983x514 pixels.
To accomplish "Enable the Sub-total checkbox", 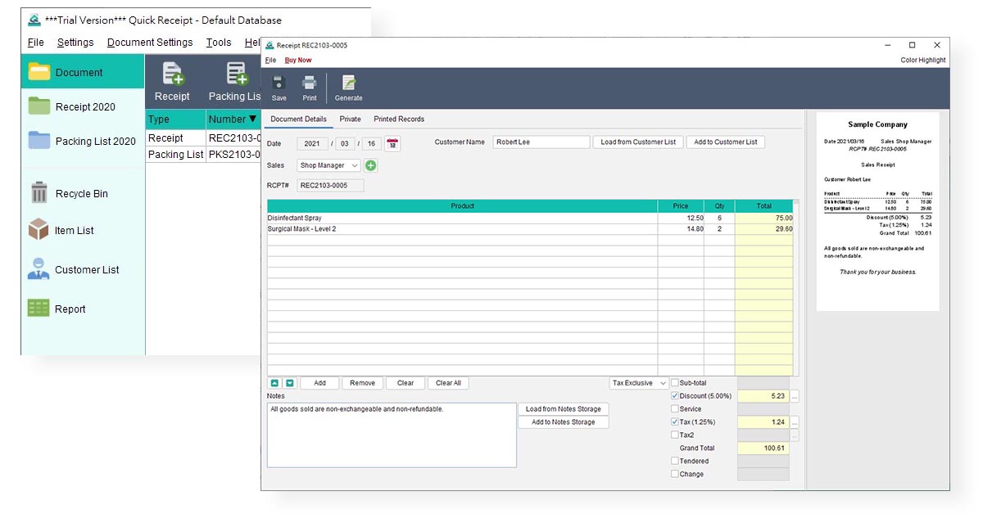I will coord(675,382).
